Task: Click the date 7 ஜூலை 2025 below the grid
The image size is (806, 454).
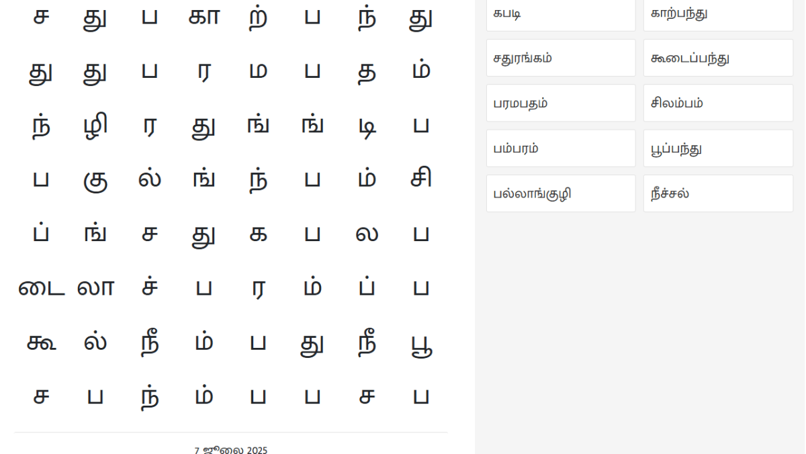Action: (231, 449)
